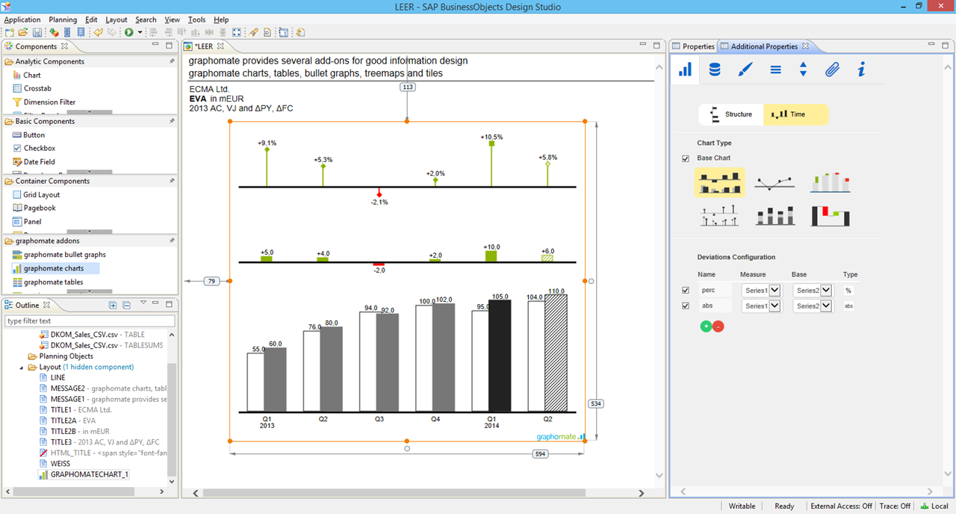This screenshot has width=956, height=514.
Task: Uncheck the perc deviation checkbox
Action: [686, 290]
